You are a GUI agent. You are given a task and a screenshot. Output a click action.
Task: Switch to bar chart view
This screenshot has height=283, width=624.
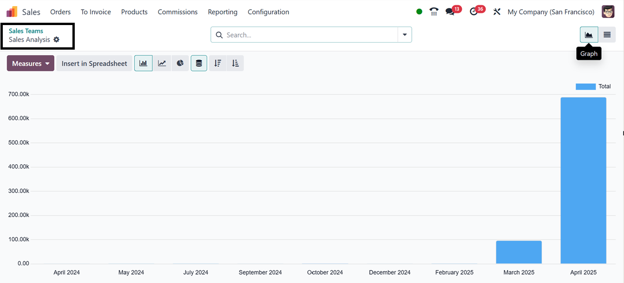pyautogui.click(x=143, y=64)
